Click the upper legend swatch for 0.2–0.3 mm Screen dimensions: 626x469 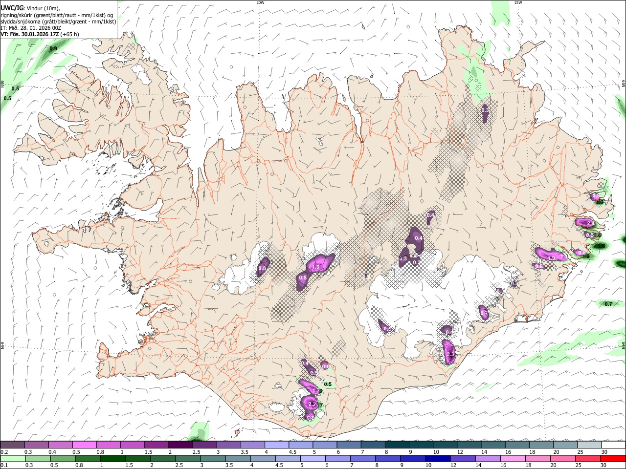(13, 445)
